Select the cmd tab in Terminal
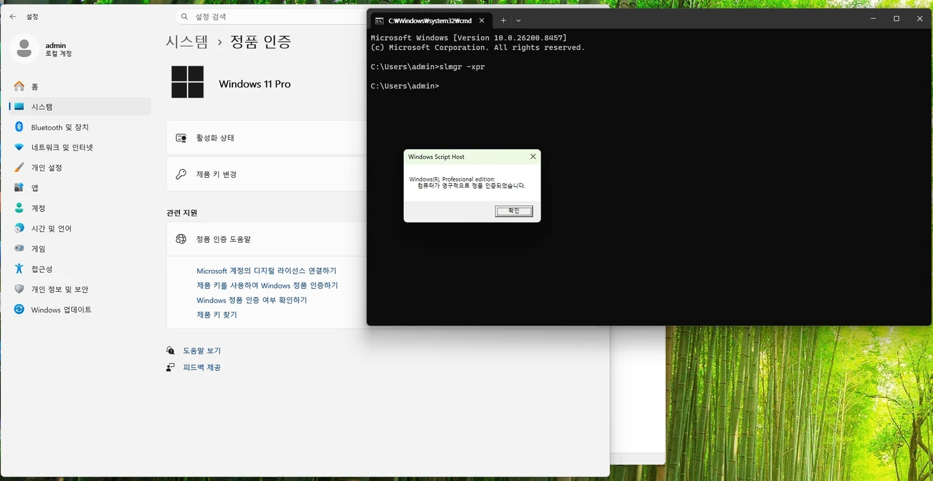This screenshot has height=481, width=933. point(430,21)
